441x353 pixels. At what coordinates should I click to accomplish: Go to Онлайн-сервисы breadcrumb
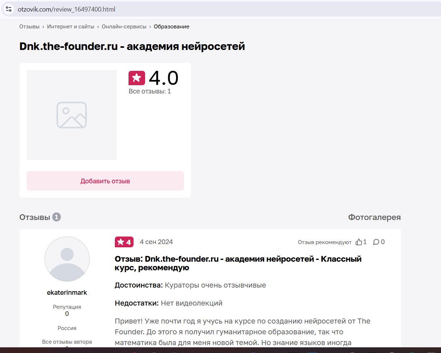point(124,27)
